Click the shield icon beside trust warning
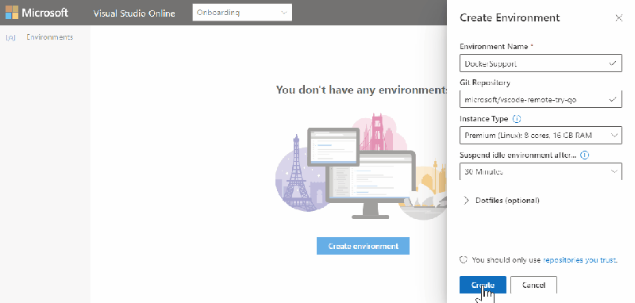The image size is (635, 303). (x=464, y=259)
